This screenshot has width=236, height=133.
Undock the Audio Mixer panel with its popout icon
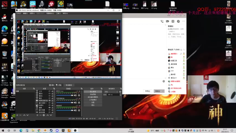82,89
